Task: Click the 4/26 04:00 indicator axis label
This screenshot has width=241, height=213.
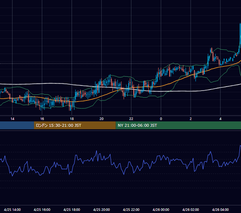Action: tap(220, 209)
